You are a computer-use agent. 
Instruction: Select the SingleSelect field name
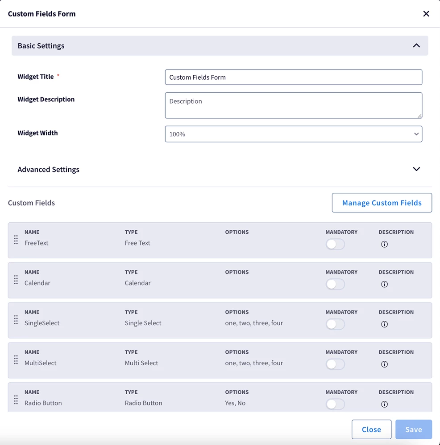click(x=42, y=323)
